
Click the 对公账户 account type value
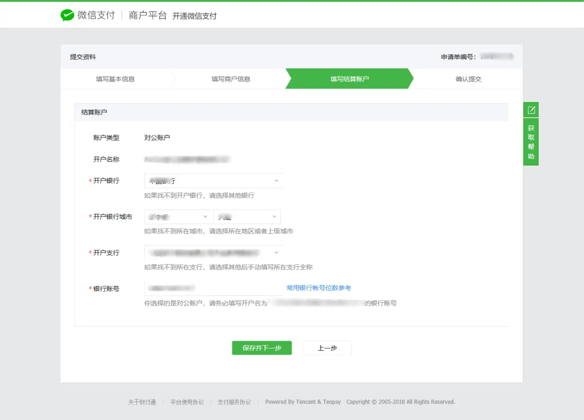click(157, 138)
